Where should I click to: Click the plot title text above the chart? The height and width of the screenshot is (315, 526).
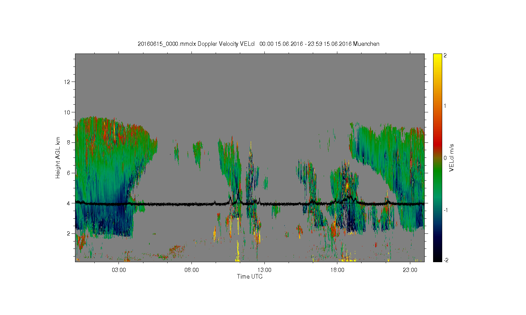[x=258, y=44]
